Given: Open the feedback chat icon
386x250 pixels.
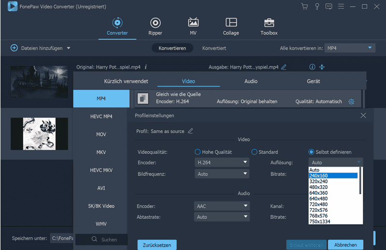Looking at the screenshot, I should pyautogui.click(x=329, y=6).
